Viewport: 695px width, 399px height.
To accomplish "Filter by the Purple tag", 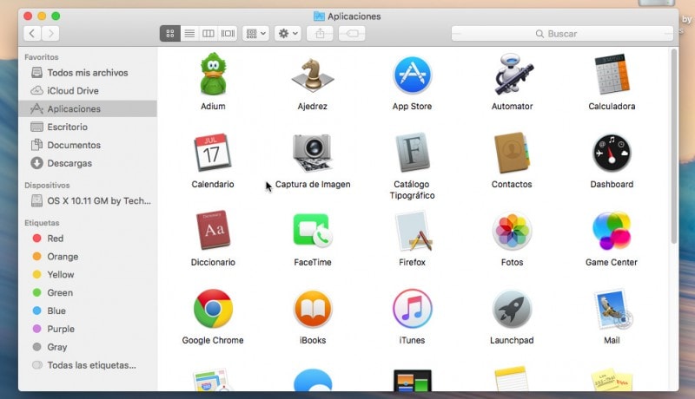I will tap(88, 329).
